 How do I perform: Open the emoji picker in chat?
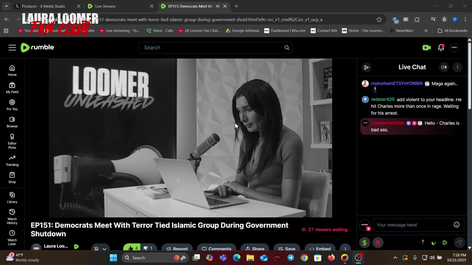click(x=457, y=225)
